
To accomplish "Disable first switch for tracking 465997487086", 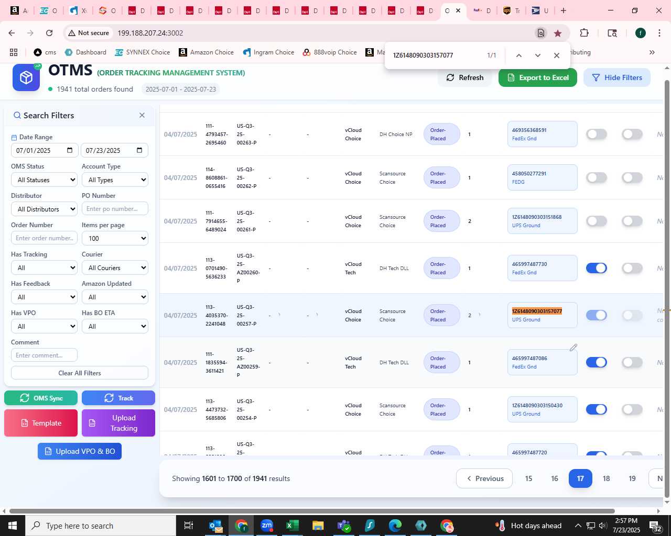I will [597, 363].
